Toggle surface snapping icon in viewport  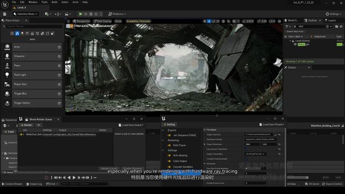(x=229, y=21)
